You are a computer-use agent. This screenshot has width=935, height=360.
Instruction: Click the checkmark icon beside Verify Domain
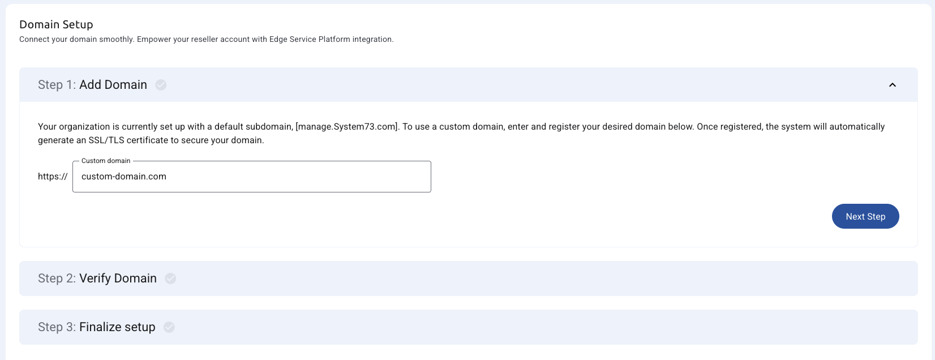[170, 278]
